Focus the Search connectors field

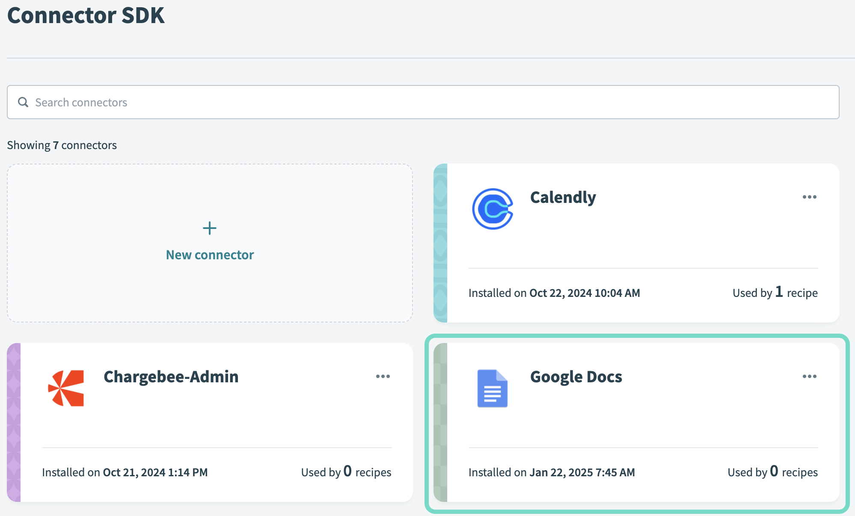click(428, 102)
